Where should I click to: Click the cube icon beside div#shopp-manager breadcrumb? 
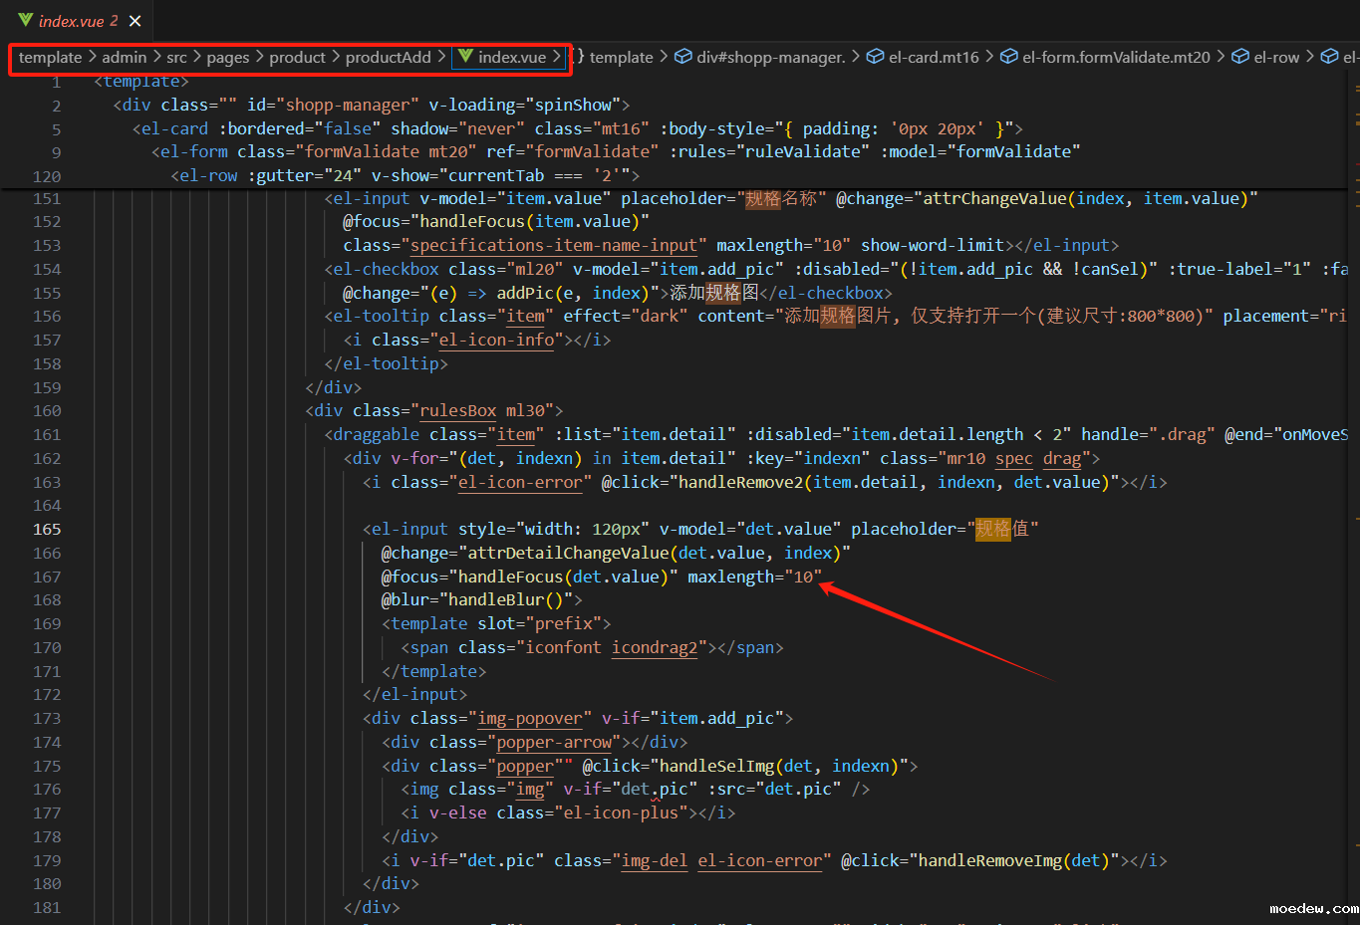[683, 57]
